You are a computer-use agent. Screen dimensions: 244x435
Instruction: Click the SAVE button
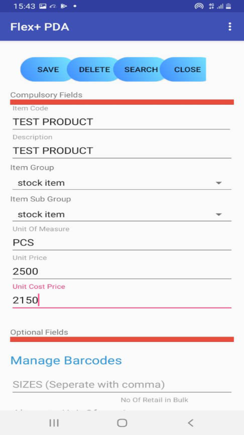pyautogui.click(x=48, y=69)
